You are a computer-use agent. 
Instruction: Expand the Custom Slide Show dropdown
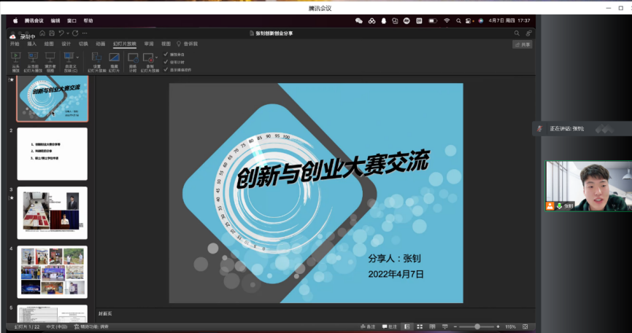point(77,56)
